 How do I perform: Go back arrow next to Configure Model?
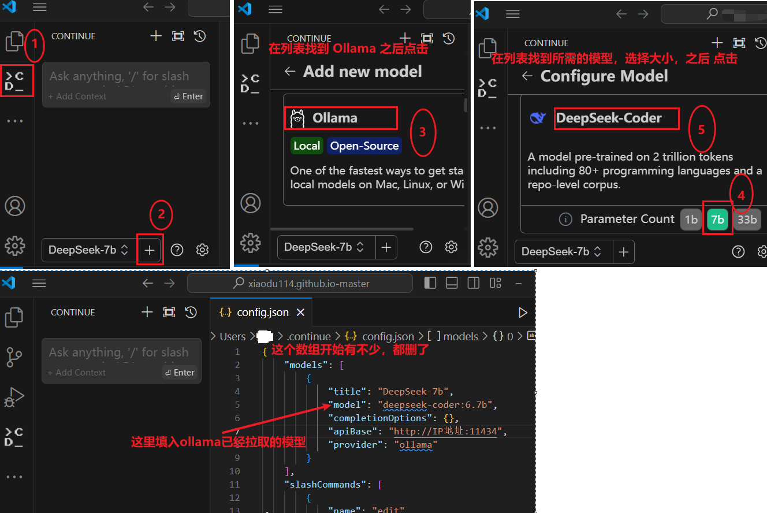tap(527, 76)
